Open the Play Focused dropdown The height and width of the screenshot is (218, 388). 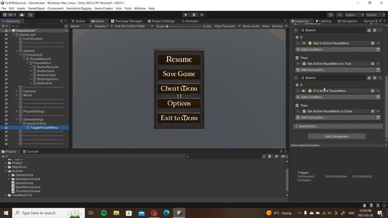(x=227, y=26)
